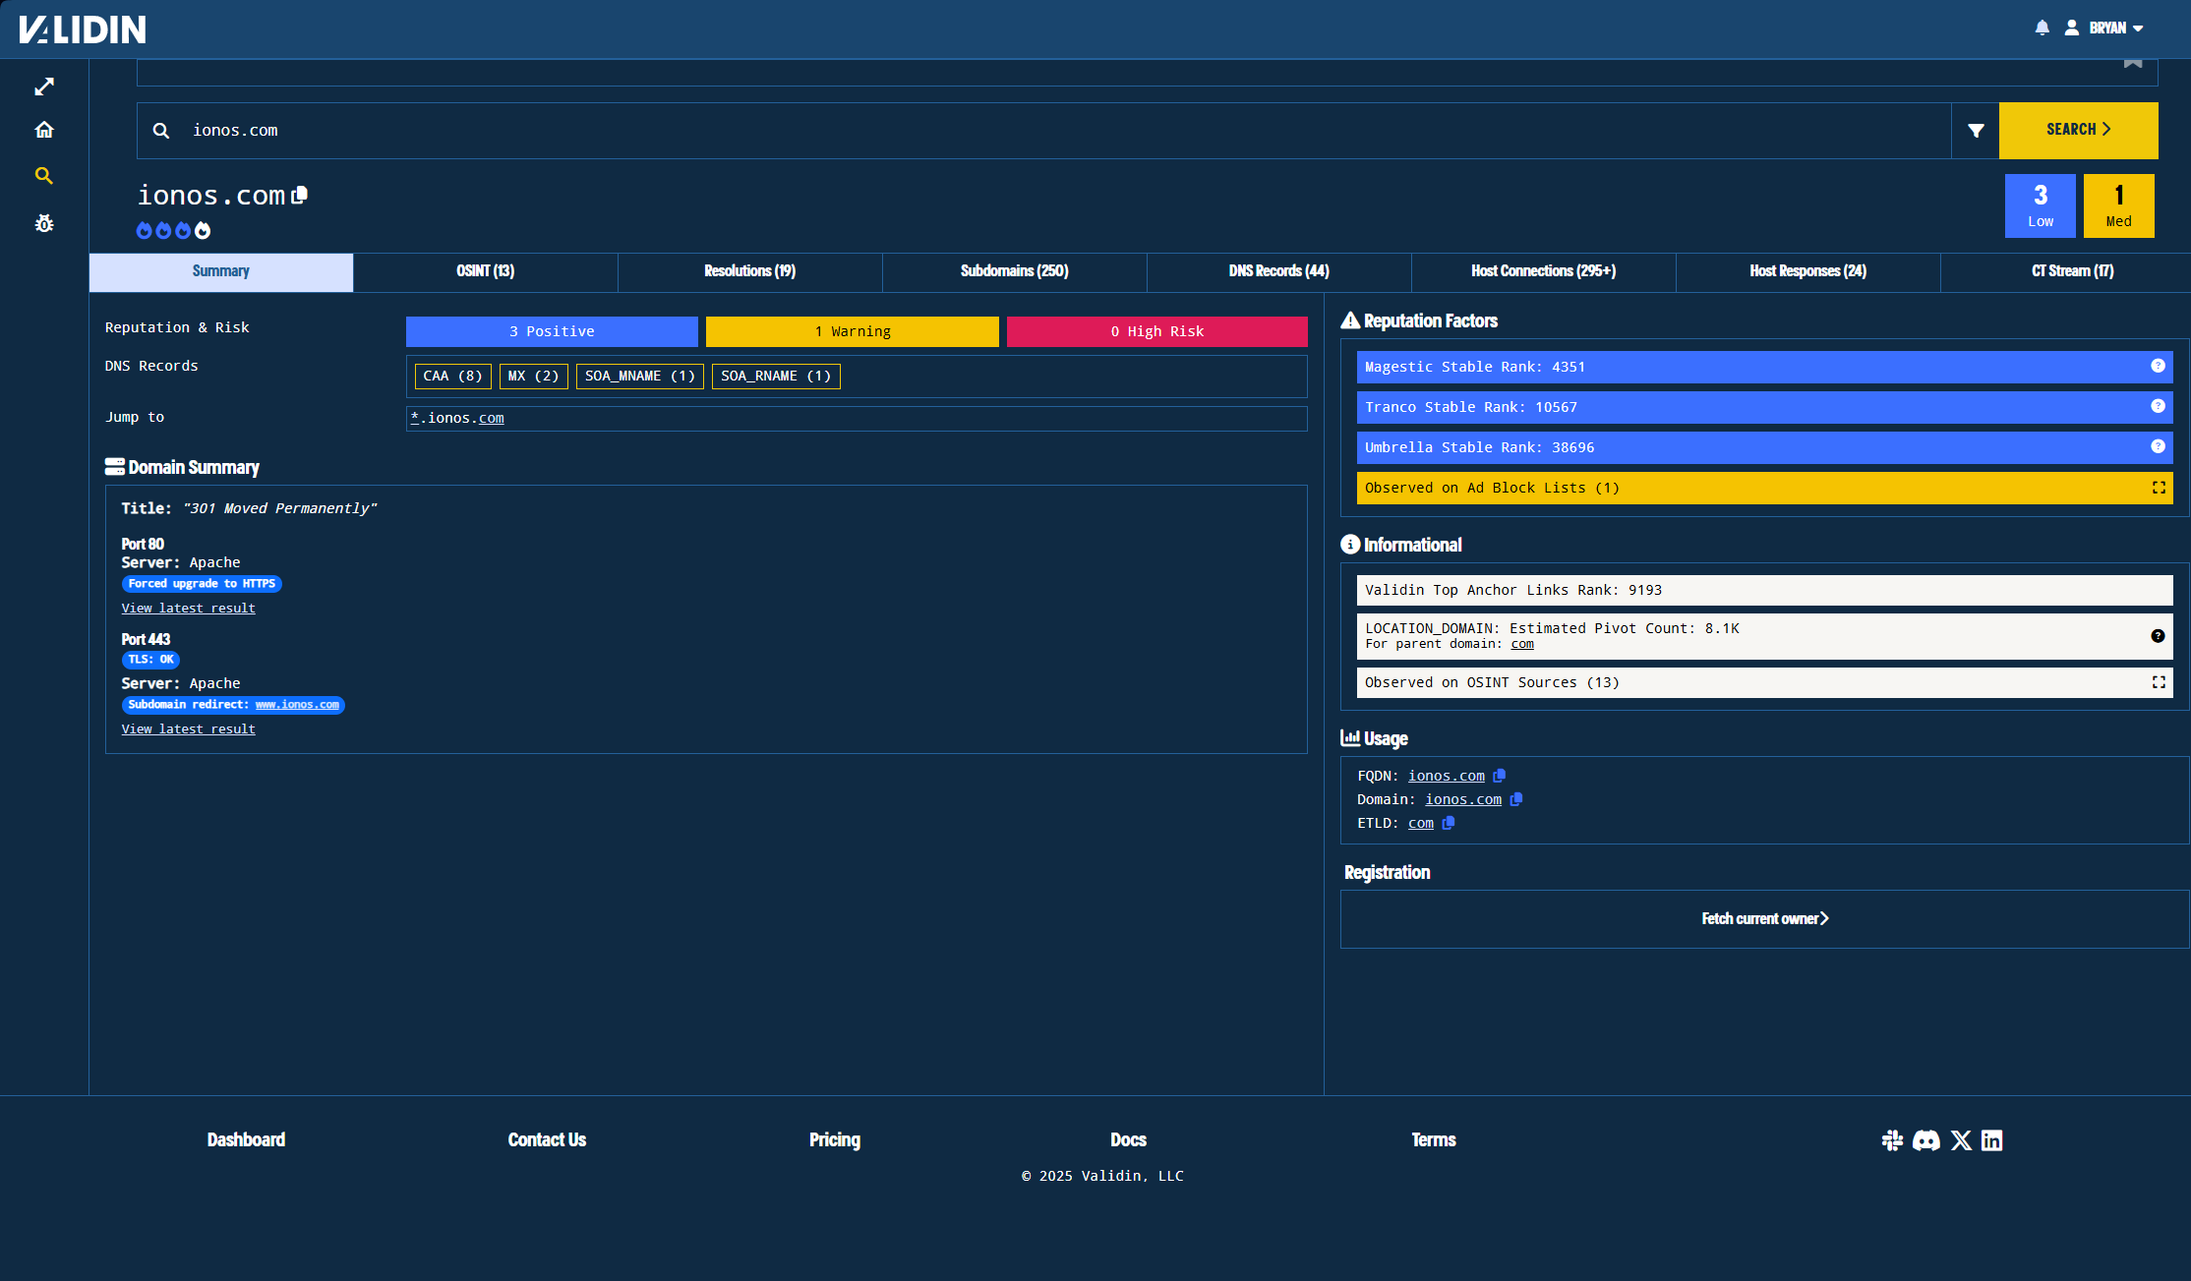Open the notifications bell

(x=2043, y=28)
